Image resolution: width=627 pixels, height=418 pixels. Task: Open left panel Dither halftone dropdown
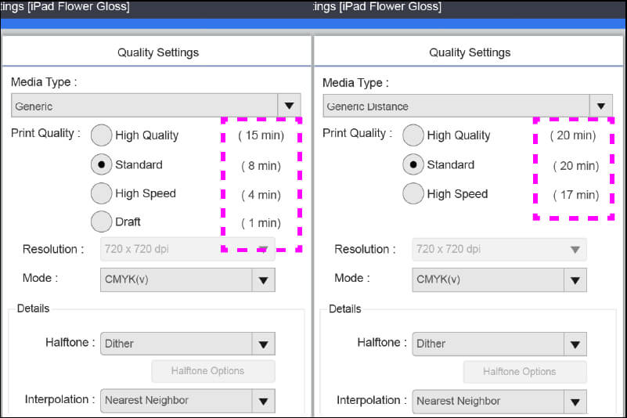click(x=263, y=344)
